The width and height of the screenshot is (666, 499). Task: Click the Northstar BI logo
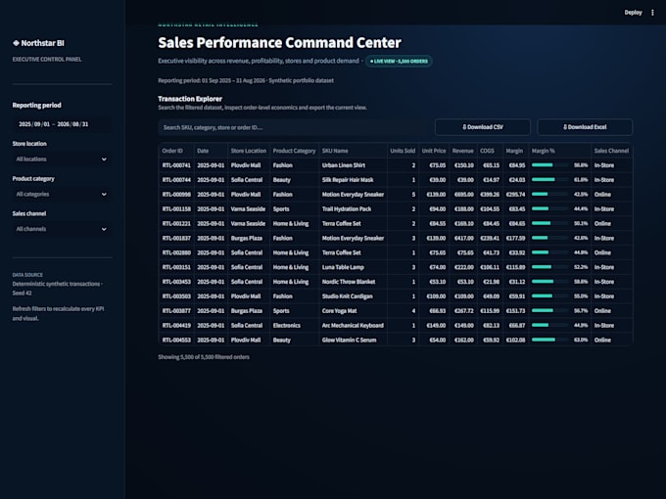tap(38, 43)
